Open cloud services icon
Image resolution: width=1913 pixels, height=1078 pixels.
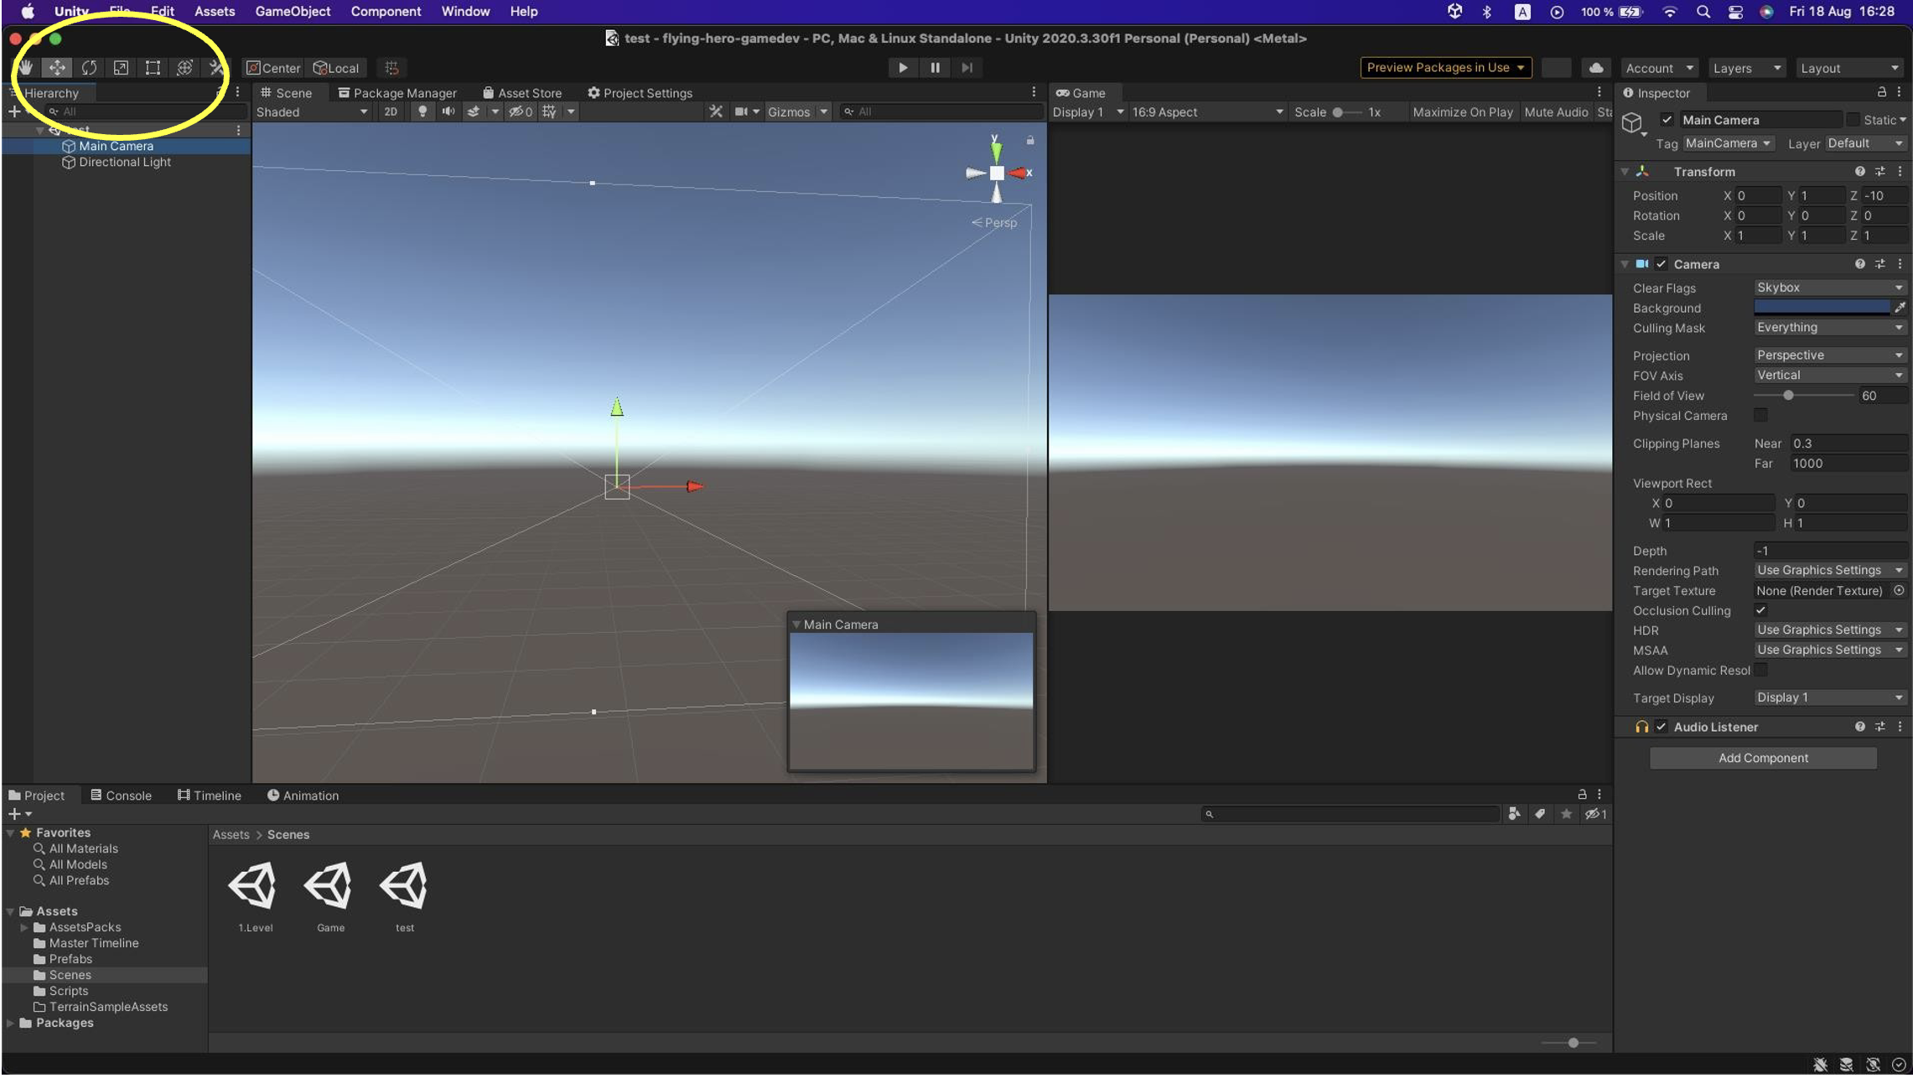(1596, 68)
